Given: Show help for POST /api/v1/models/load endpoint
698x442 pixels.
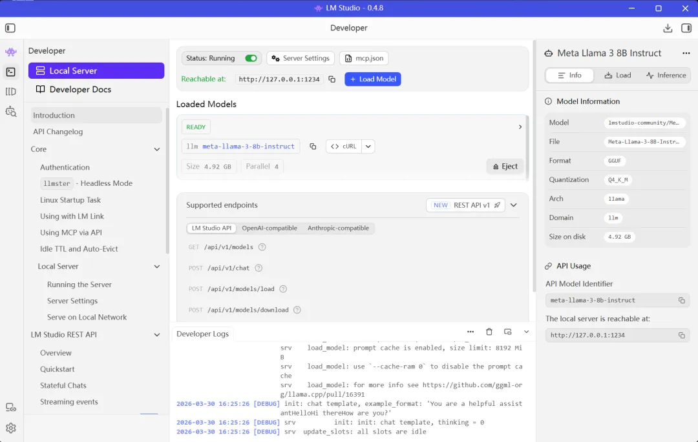Looking at the screenshot, I should coord(283,288).
